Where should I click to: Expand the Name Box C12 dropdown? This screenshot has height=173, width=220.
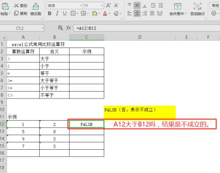click(x=42, y=28)
